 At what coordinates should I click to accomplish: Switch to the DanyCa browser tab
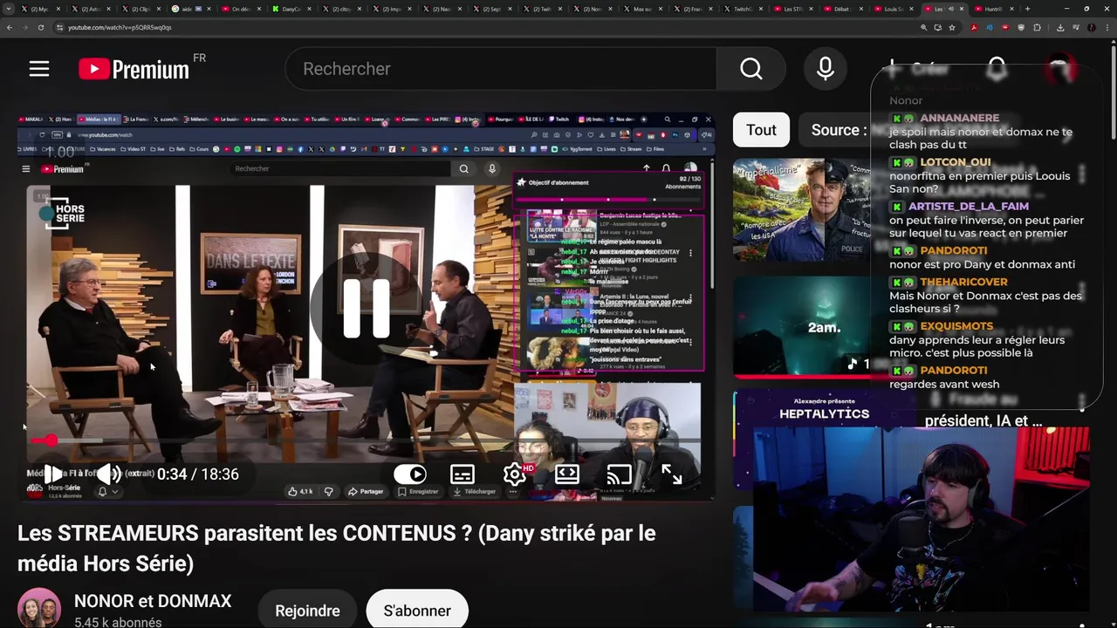click(292, 9)
